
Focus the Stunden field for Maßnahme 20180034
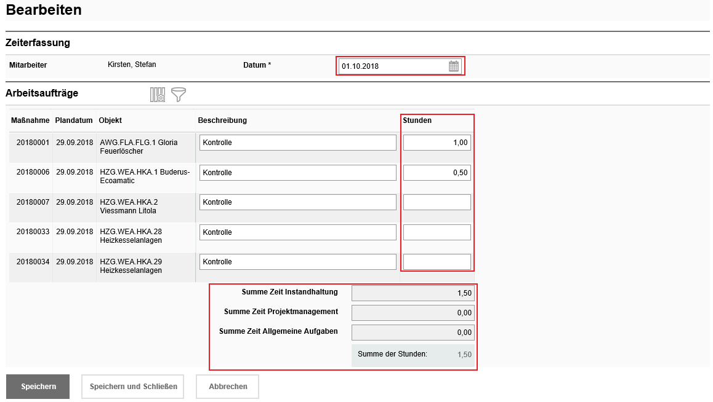coord(437,262)
